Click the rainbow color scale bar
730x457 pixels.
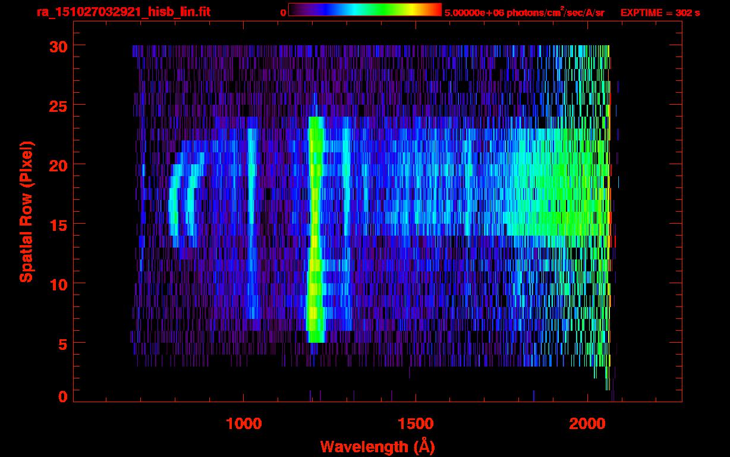365,10
